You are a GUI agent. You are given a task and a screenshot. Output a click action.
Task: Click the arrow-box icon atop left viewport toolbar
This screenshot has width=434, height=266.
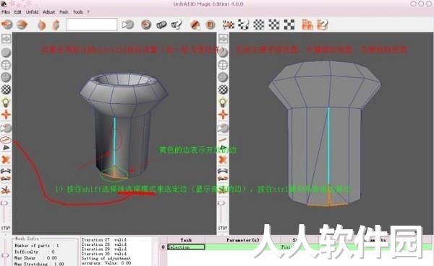pos(6,39)
